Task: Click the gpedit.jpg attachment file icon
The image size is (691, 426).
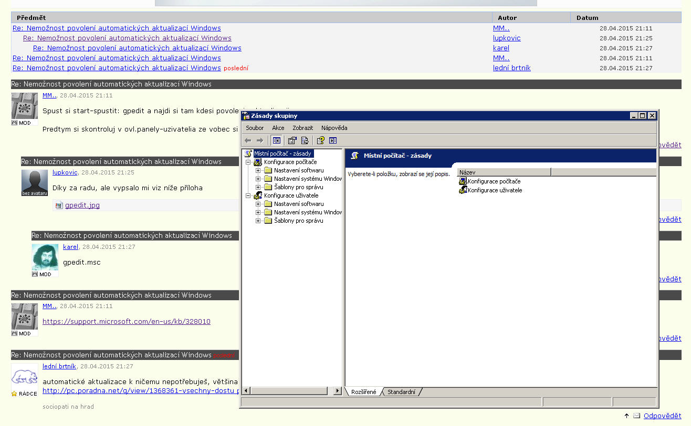Action: click(x=59, y=205)
